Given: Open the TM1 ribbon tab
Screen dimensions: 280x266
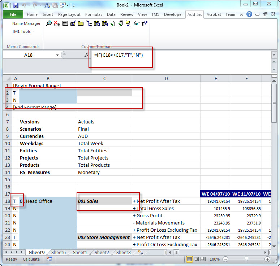Looking at the screenshot, I should pyautogui.click(x=155, y=14).
